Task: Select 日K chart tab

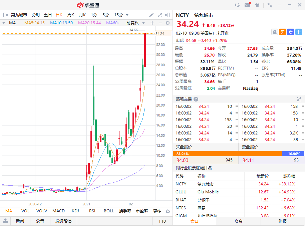Action: point(59,15)
